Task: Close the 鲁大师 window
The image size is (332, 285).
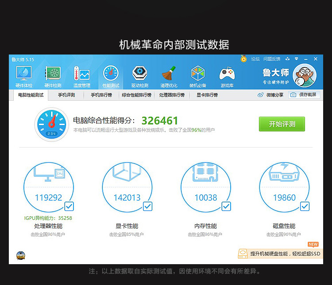Action: pyautogui.click(x=316, y=59)
